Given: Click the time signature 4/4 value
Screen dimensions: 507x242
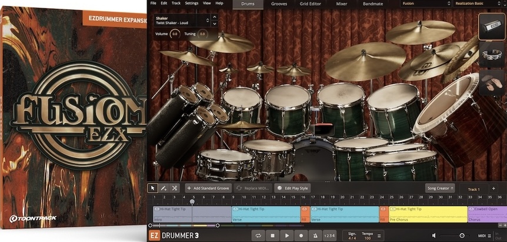Looking at the screenshot, I should 352,238.
